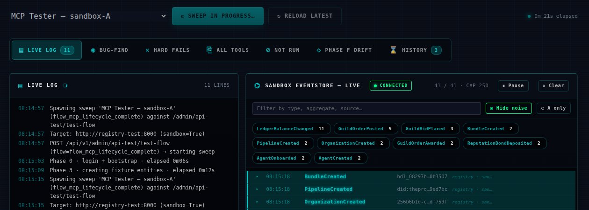Click the Connected status badge
Image resolution: width=589 pixels, height=210 pixels.
[x=391, y=85]
